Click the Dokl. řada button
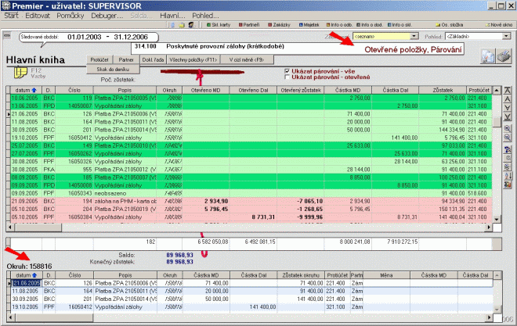The height and width of the screenshot is (326, 517). tap(153, 59)
